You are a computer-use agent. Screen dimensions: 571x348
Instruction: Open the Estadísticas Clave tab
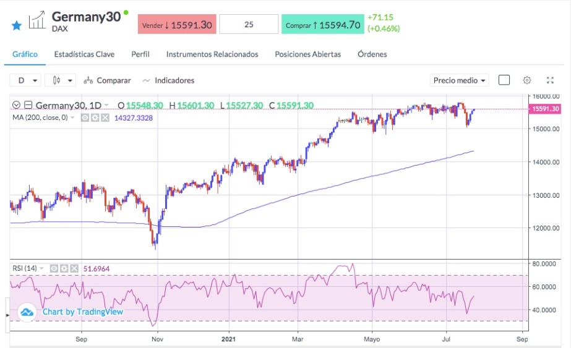click(84, 54)
